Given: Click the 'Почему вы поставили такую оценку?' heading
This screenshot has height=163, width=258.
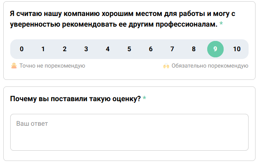Looking at the screenshot, I should pos(75,99).
